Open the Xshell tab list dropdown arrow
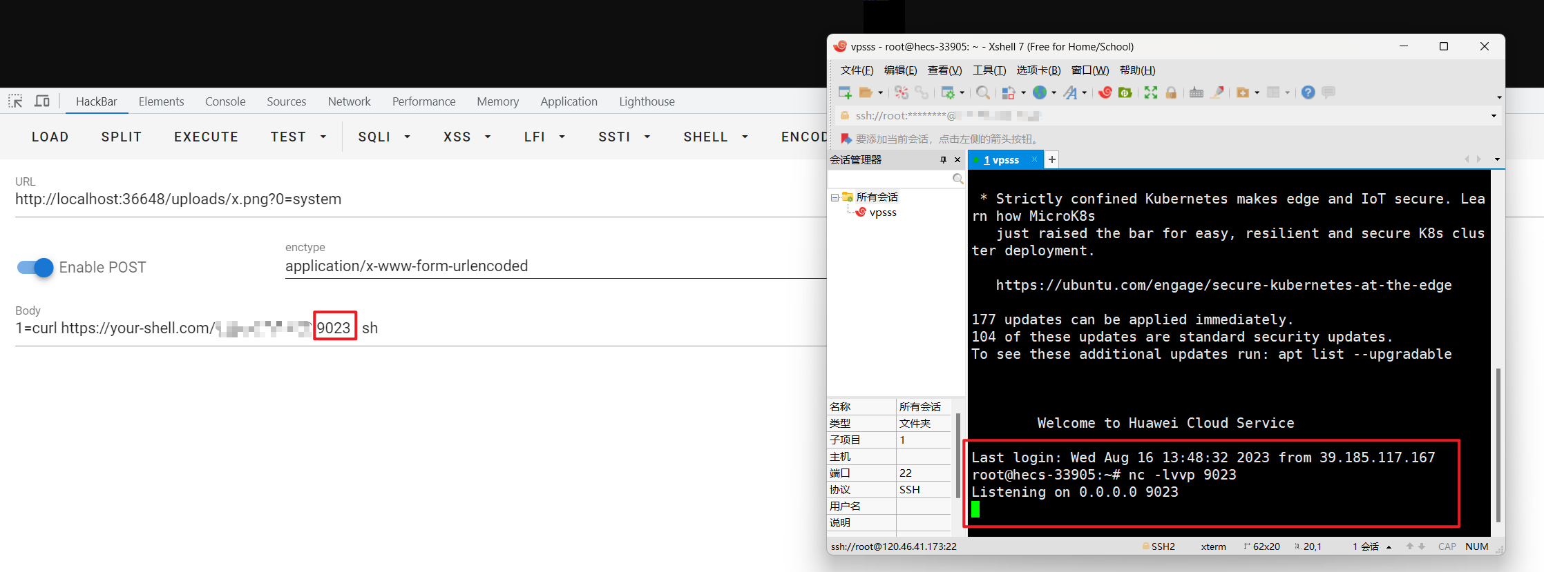Screen dimensions: 1544x572 1497,159
